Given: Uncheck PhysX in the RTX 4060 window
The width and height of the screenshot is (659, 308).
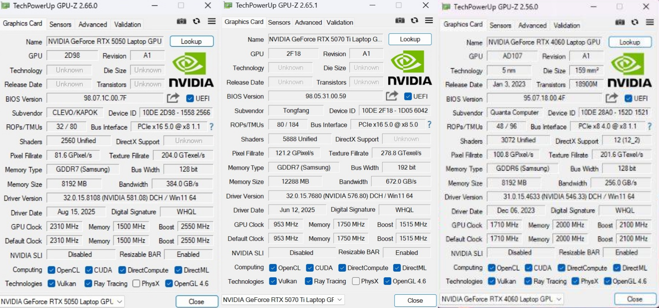Looking at the screenshot, I should pyautogui.click(x=575, y=281).
